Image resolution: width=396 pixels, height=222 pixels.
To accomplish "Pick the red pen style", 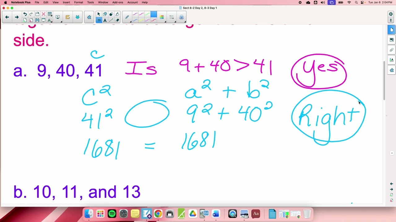I will click(x=154, y=20).
